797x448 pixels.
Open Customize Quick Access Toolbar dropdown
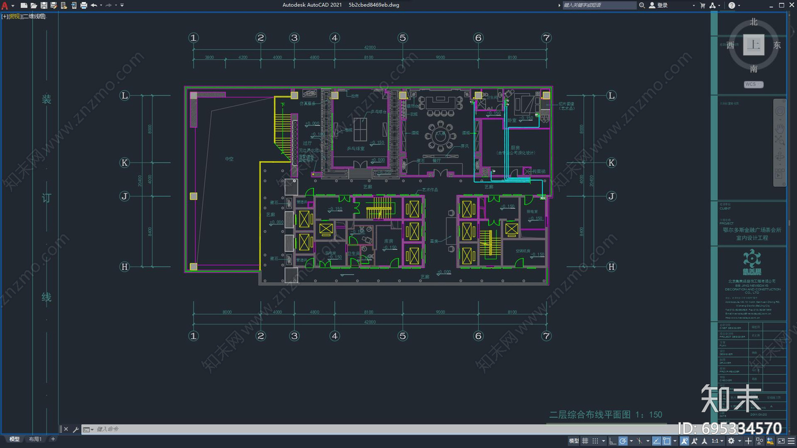[x=122, y=5]
